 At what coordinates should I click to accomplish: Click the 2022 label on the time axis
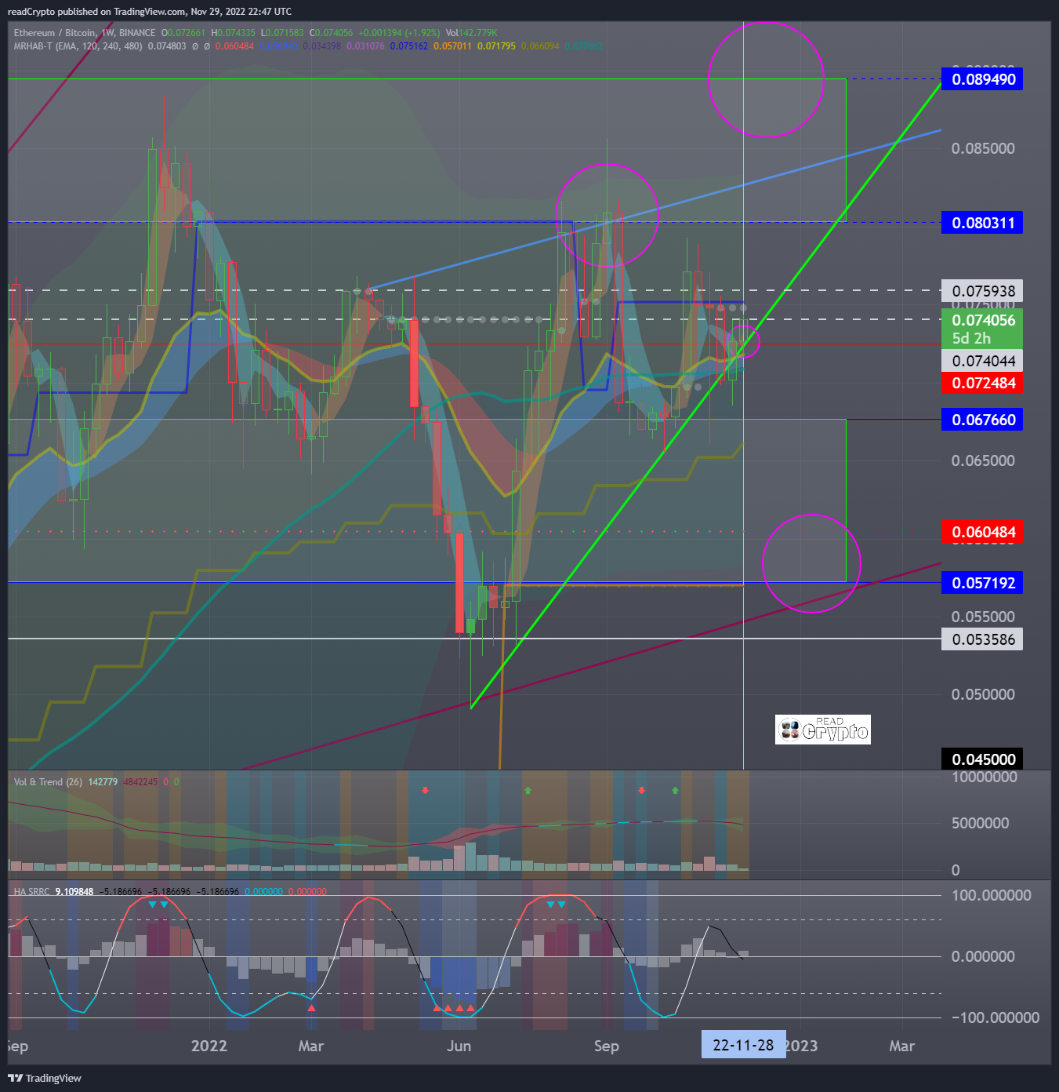209,1046
